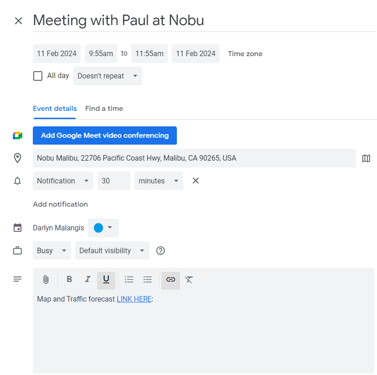The height and width of the screenshot is (375, 377).
Task: Open the Busy availability dropdown
Action: [52, 250]
